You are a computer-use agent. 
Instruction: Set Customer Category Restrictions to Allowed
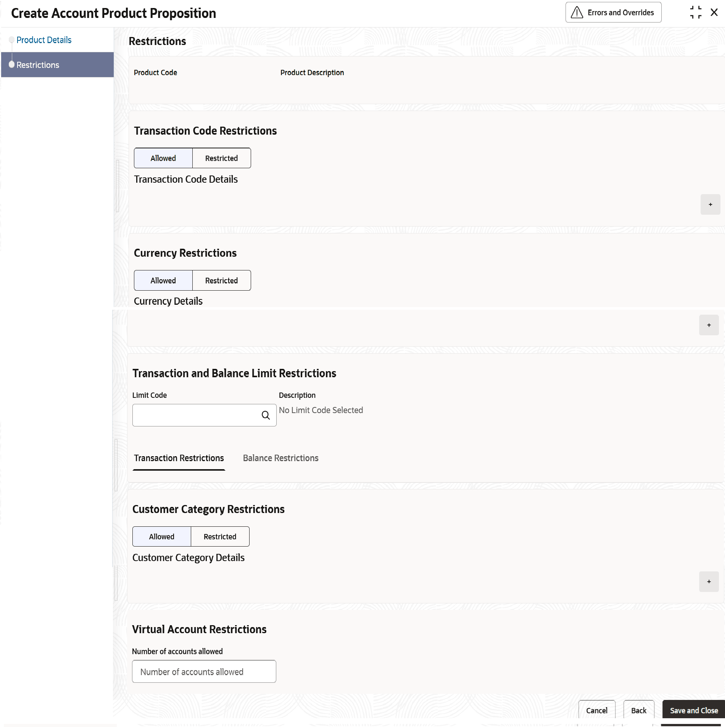(x=162, y=536)
